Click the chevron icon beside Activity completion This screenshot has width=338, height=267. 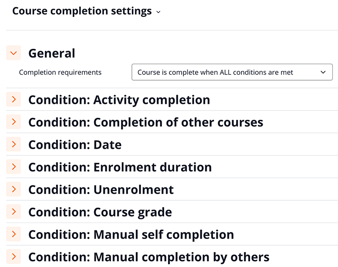click(14, 99)
